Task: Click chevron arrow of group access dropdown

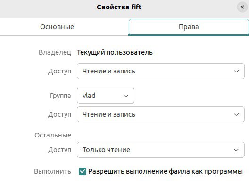Action: 236,114
